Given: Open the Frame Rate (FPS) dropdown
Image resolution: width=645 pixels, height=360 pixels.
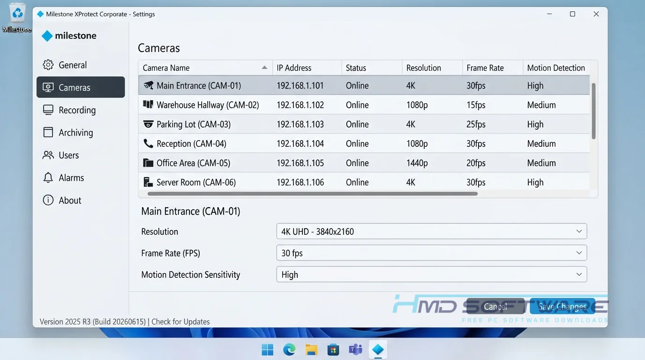Looking at the screenshot, I should tap(432, 253).
